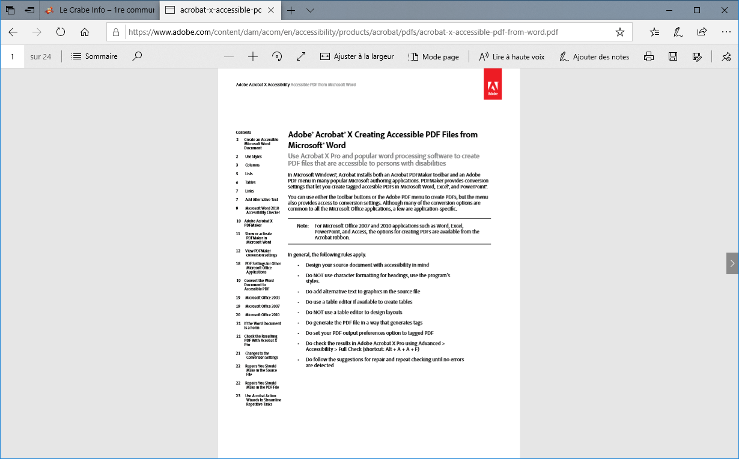Click 'If the Word Document is a Form'
Viewport: 739px width, 459px height.
point(263,326)
